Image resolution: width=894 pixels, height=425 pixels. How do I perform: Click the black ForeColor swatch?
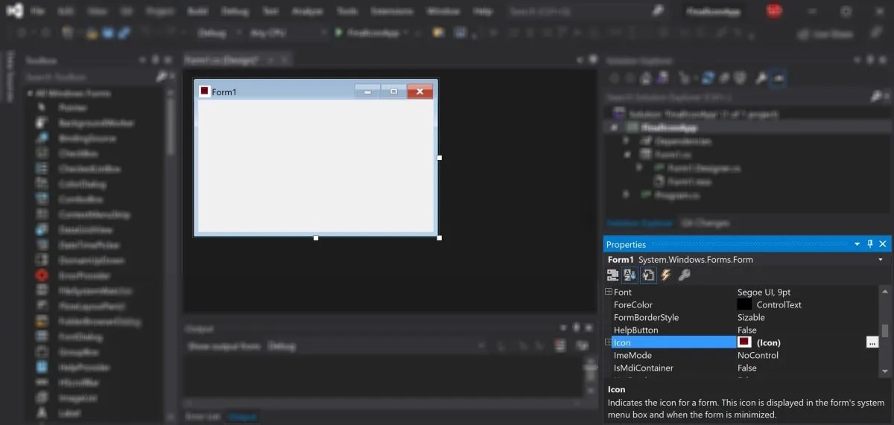pyautogui.click(x=744, y=304)
